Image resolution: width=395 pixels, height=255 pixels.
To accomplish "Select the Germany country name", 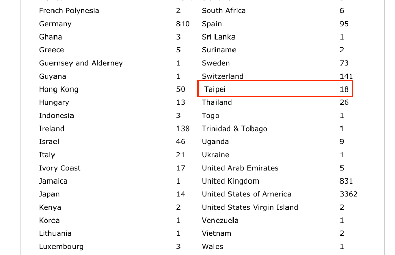I will tap(55, 24).
